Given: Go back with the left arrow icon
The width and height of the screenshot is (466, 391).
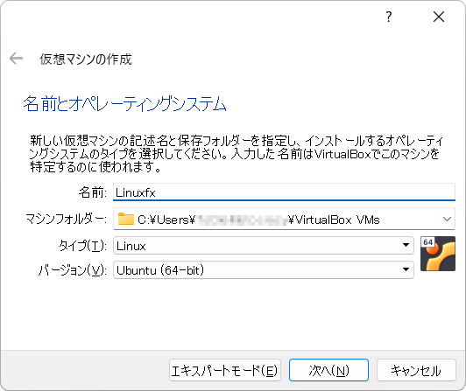Looking at the screenshot, I should click(16, 59).
